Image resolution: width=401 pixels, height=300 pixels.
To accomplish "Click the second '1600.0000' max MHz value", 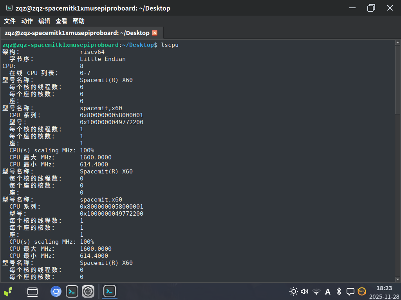I will pos(96,249).
